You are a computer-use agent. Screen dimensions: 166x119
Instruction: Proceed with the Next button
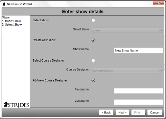122,112
